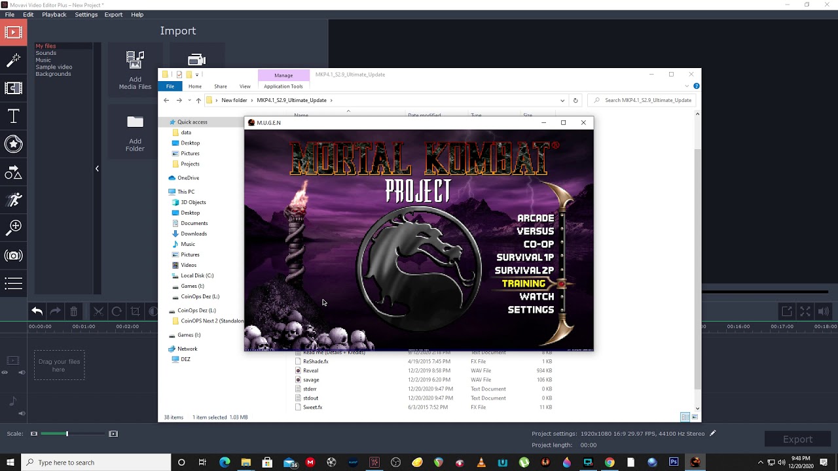Click the Back arrow in Explorer navigation
This screenshot has height=471, width=838.
[166, 100]
